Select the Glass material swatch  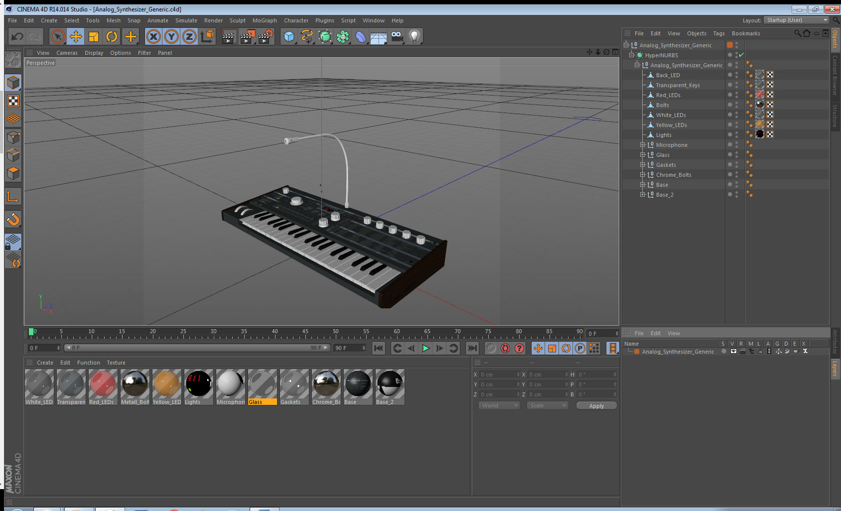pyautogui.click(x=263, y=387)
